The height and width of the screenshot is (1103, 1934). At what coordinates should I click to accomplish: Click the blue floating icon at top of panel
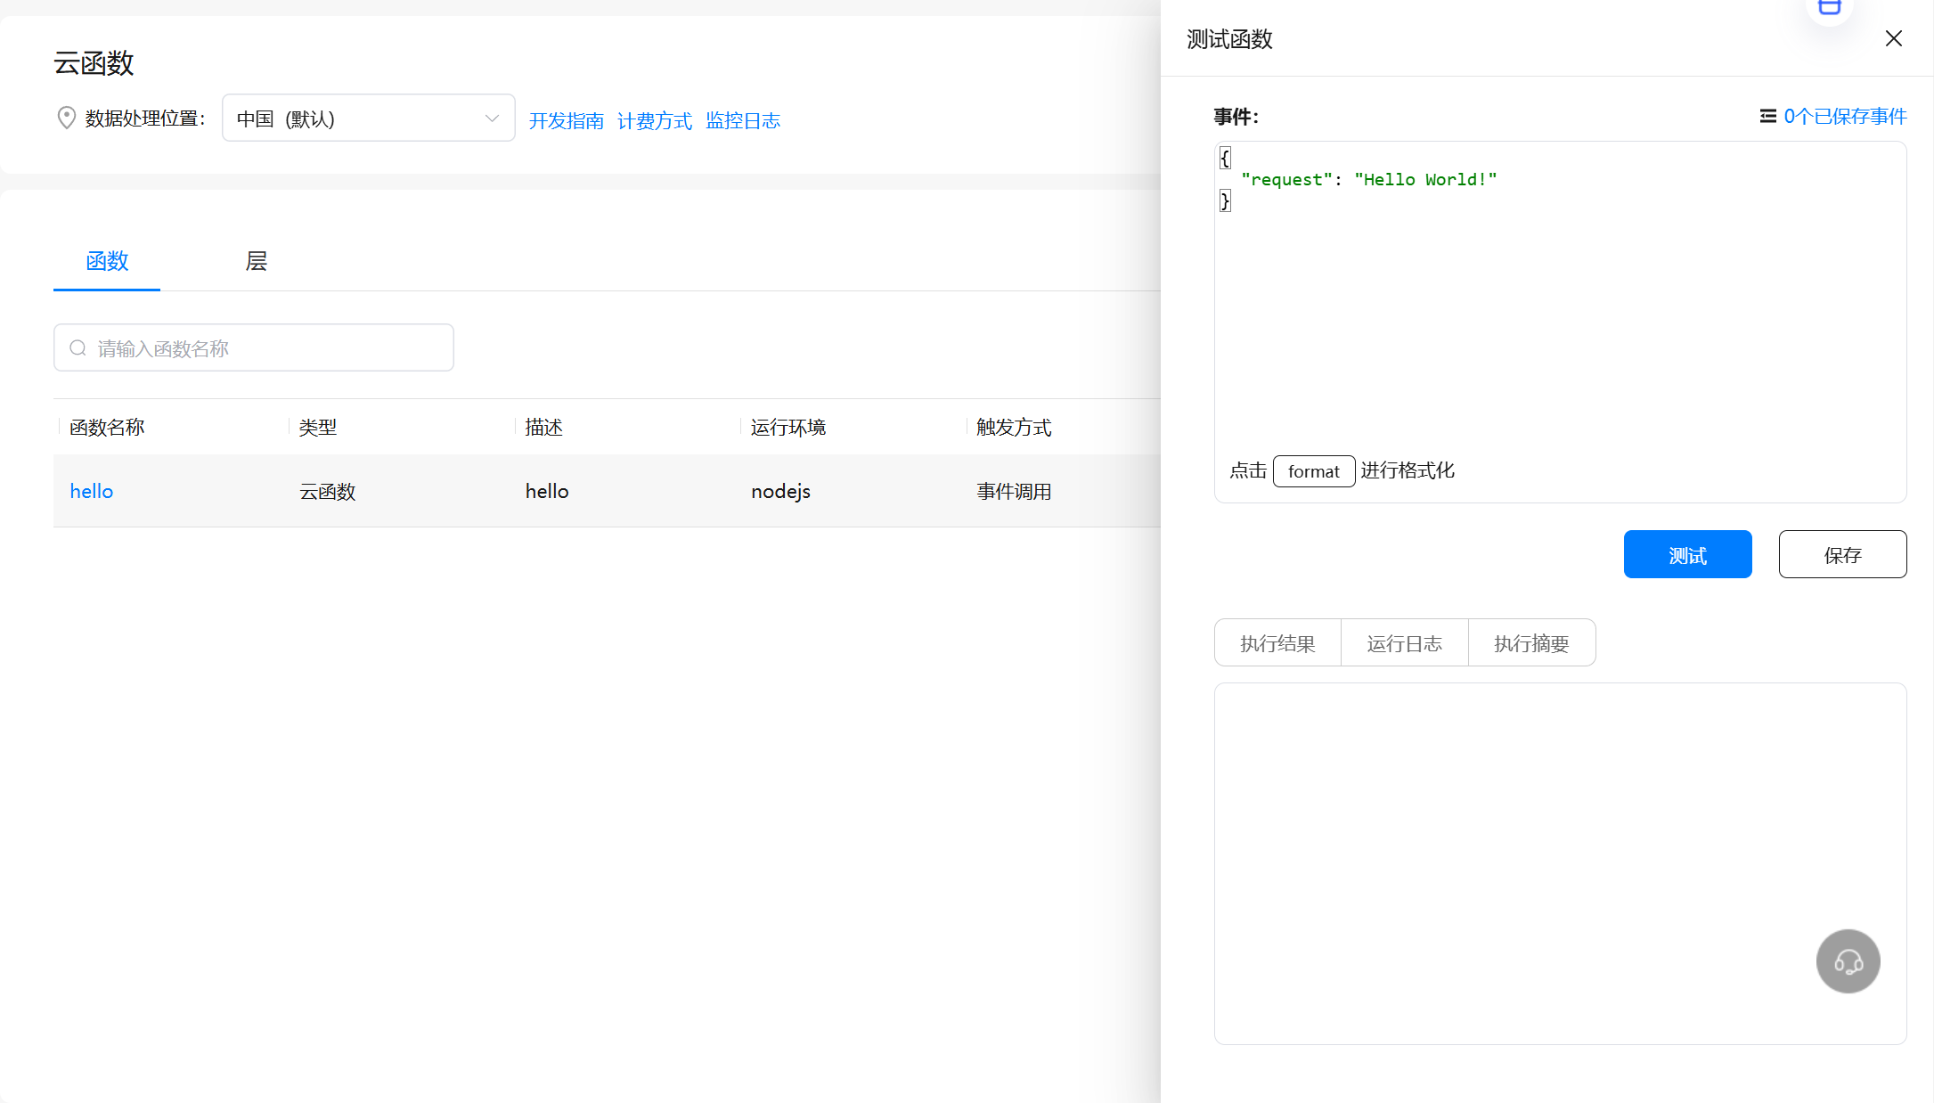(1830, 9)
